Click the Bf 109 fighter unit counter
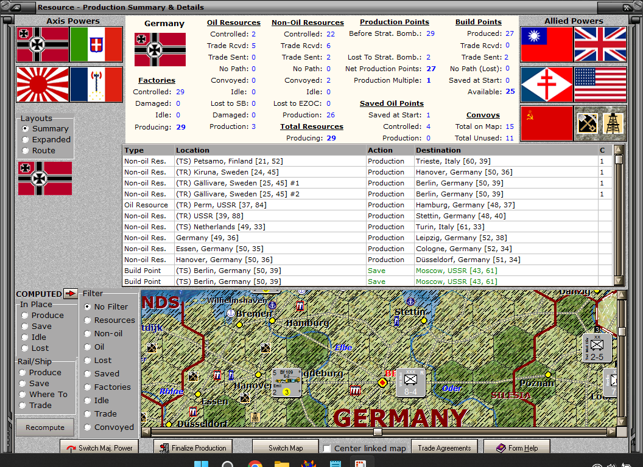The width and height of the screenshot is (643, 467). [287, 382]
